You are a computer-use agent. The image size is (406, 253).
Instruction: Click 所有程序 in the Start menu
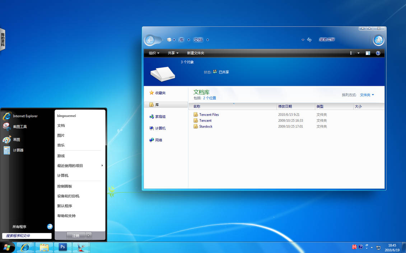[x=19, y=227]
